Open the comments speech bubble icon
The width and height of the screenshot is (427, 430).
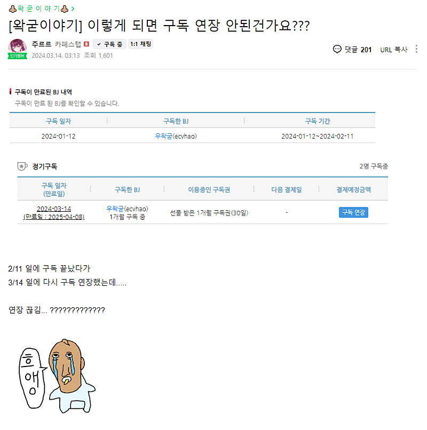click(x=337, y=50)
